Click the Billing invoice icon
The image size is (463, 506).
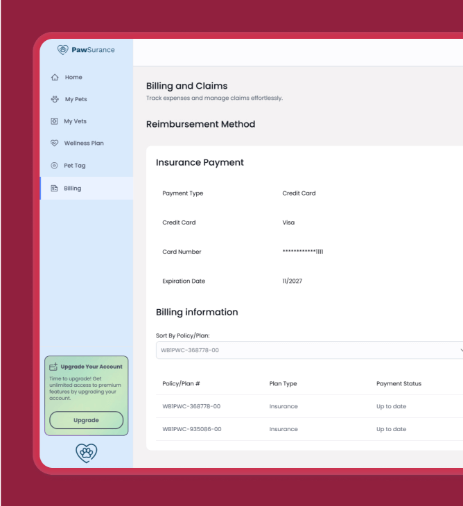[x=54, y=188]
